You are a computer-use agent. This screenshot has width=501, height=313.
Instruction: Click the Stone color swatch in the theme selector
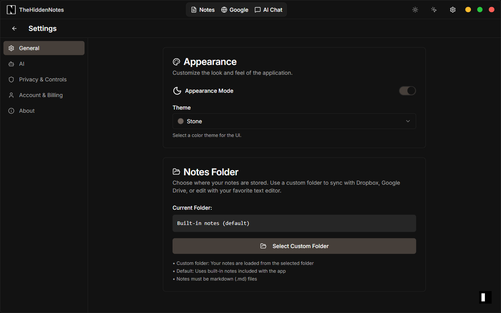point(180,121)
